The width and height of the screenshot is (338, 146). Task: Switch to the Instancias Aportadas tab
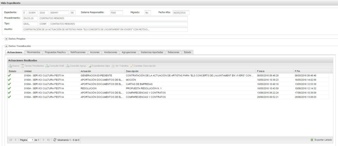tap(152, 52)
